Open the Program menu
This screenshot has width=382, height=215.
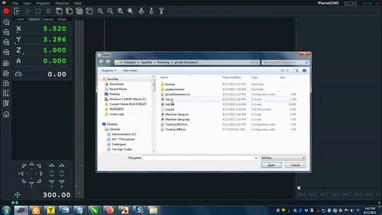coord(43,4)
